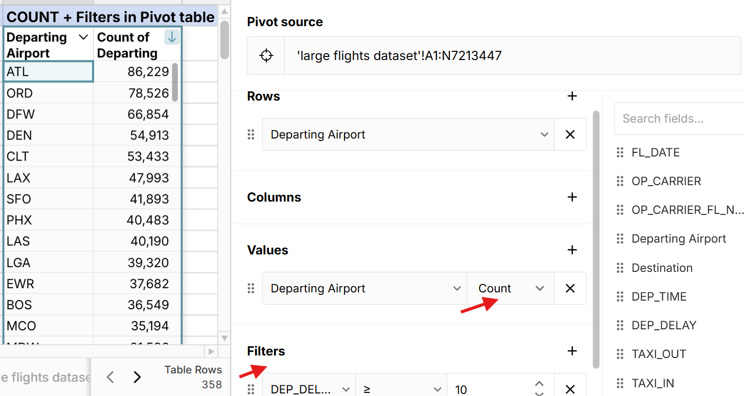The image size is (744, 396).
Task: Go to the next sheet tab arrow
Action: pyautogui.click(x=137, y=378)
